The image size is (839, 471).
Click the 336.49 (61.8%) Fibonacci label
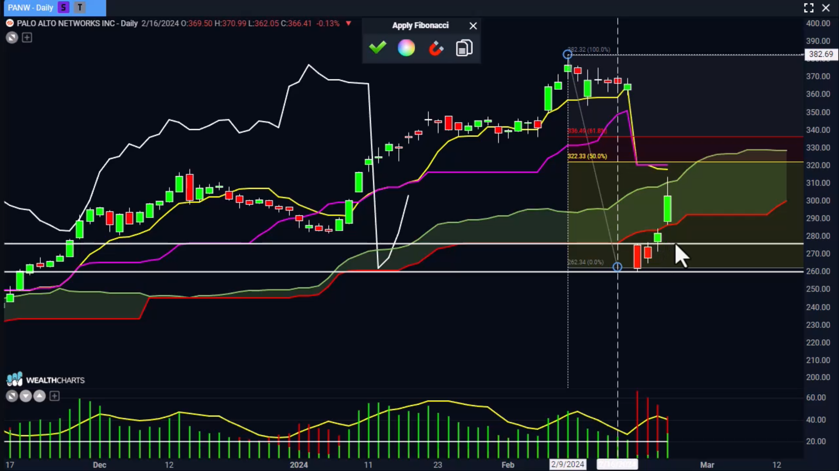(x=587, y=131)
